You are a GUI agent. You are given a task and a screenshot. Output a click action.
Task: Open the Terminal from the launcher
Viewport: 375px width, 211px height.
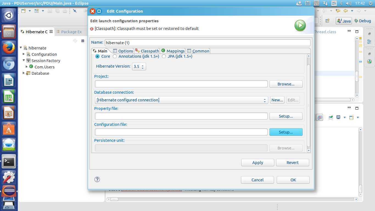(x=9, y=162)
